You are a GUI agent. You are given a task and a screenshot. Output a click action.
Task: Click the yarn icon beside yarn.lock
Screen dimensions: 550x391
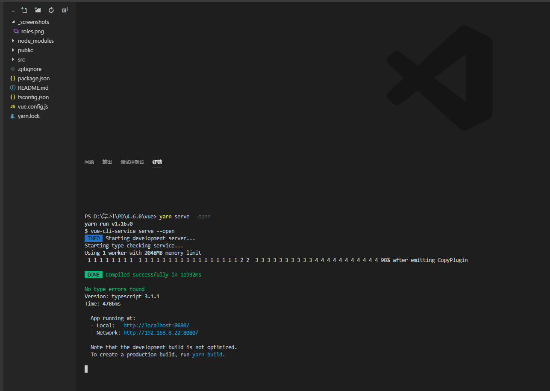tap(13, 116)
